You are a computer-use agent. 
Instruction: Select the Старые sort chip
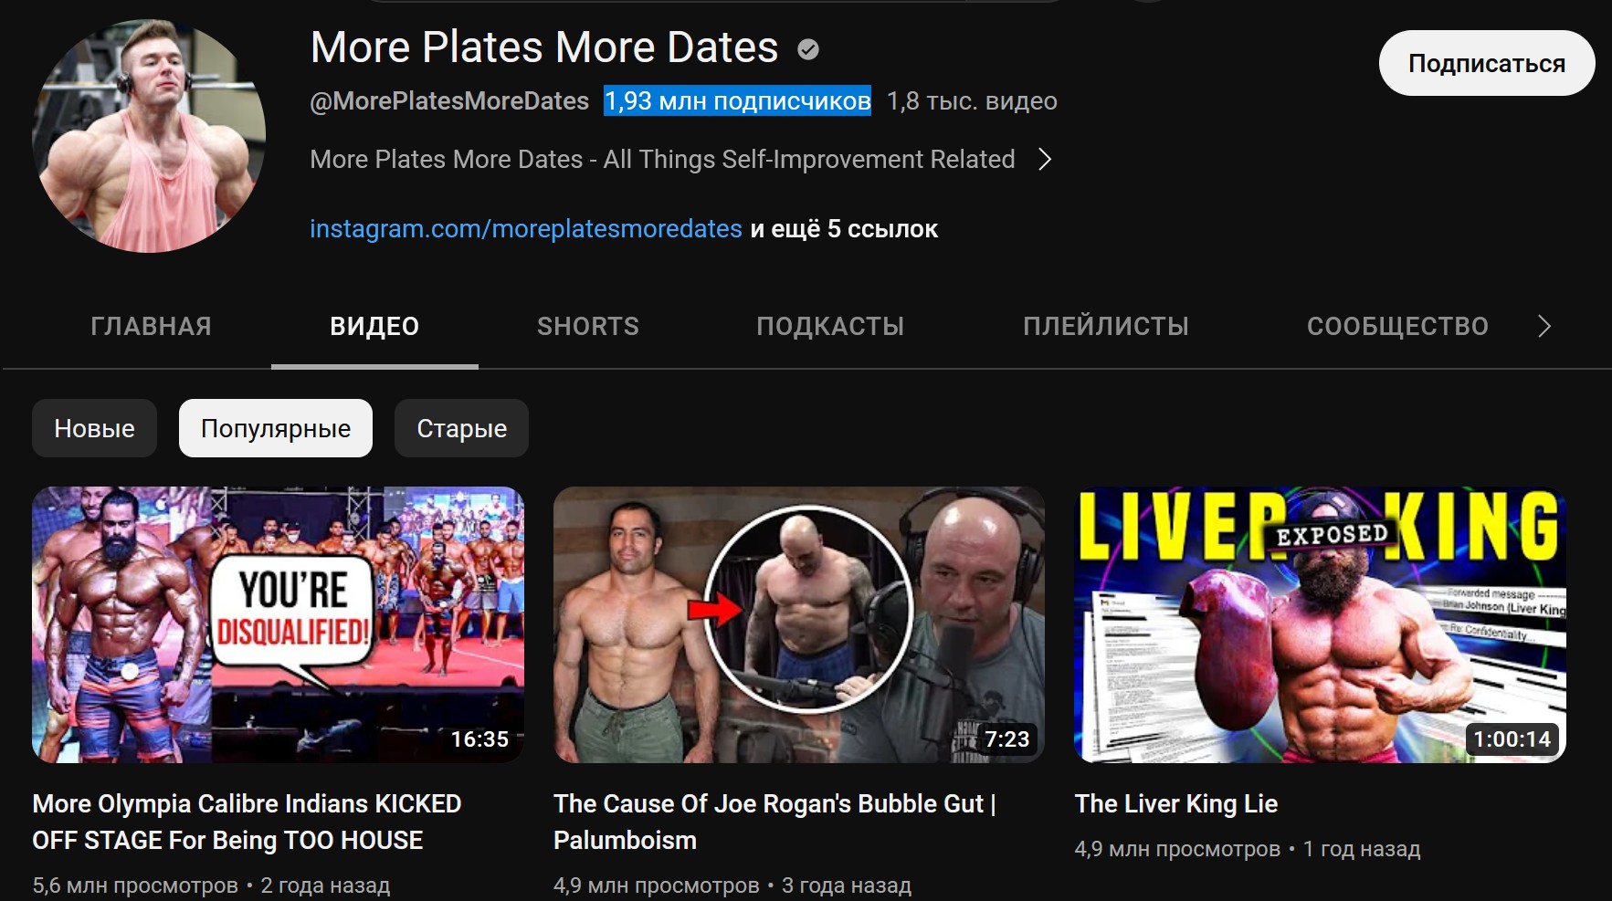click(x=461, y=428)
